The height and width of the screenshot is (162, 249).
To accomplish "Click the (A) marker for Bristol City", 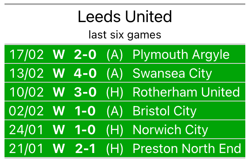I will (x=115, y=111).
